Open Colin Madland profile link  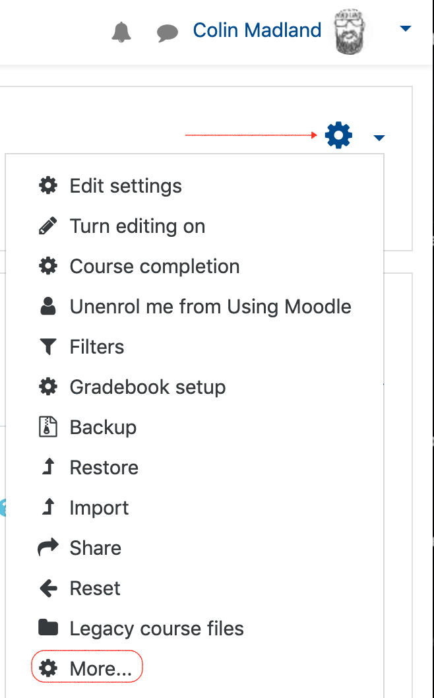pos(257,30)
